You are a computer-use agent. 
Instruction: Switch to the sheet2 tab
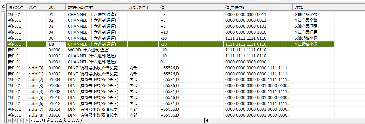click(x=56, y=120)
